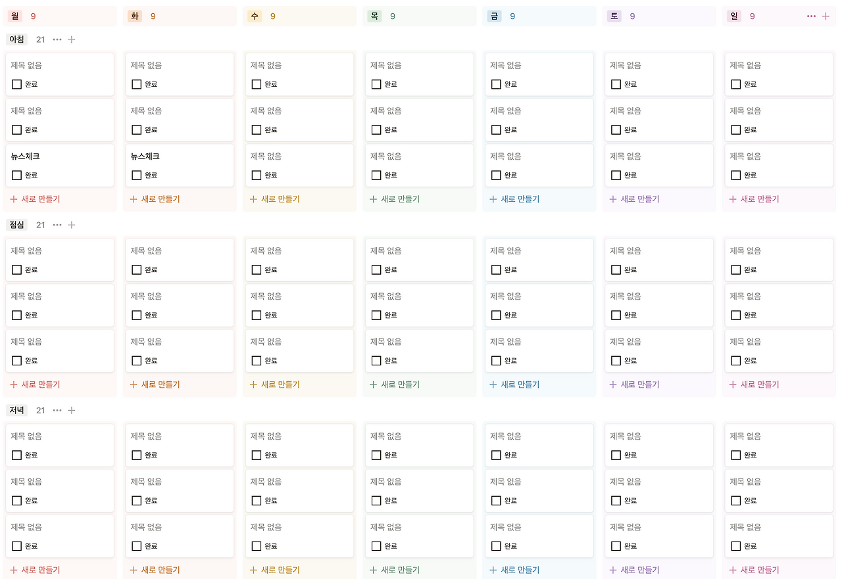Open the options menu beside 아침 group

pyautogui.click(x=57, y=39)
